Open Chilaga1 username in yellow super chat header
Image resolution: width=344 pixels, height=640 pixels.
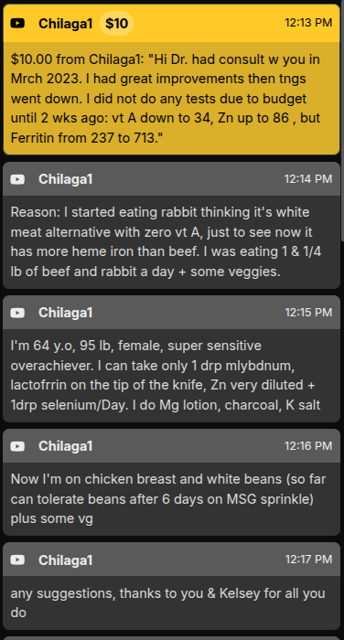coord(65,24)
